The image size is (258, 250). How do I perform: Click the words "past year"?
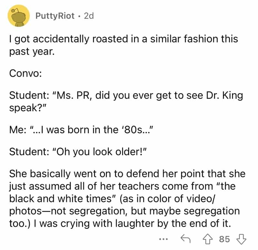[x=31, y=51]
